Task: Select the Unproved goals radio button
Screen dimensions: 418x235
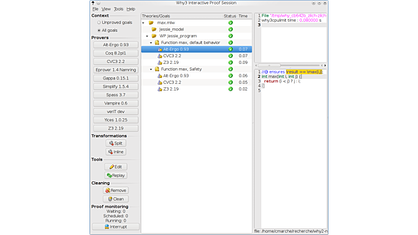Action: point(99,22)
